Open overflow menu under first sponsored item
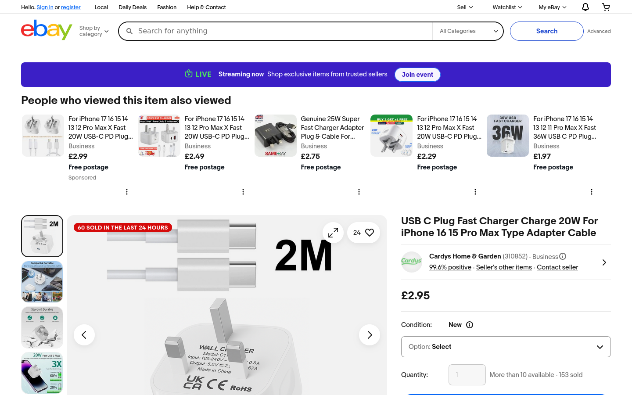 point(127,192)
